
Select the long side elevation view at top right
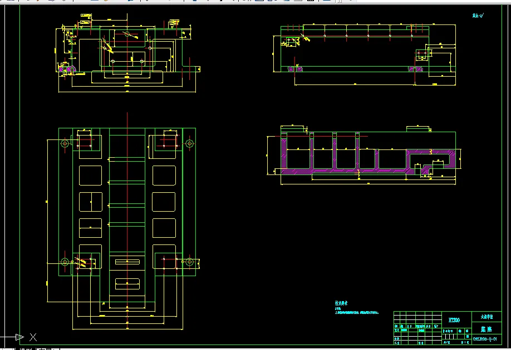pos(365,54)
